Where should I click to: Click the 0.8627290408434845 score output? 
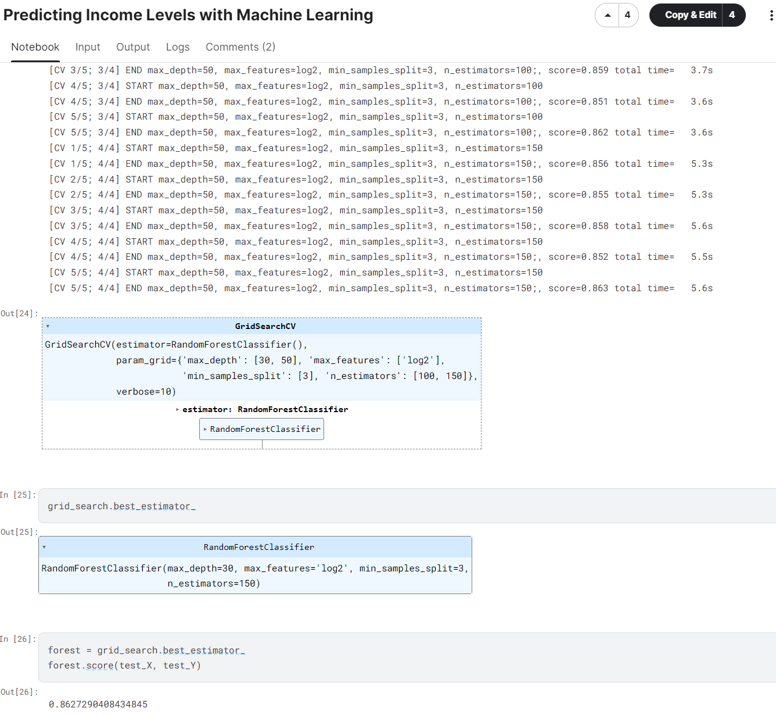98,704
